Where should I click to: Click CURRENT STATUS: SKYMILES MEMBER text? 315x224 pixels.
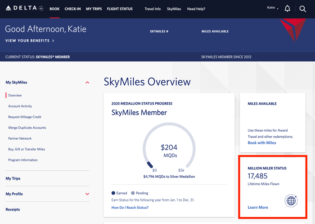coord(37,57)
